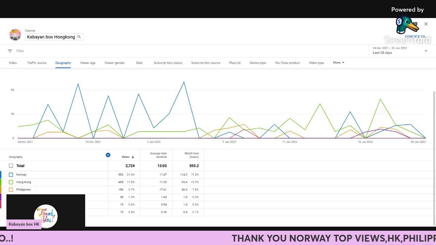Screen dimensions: 436x245
Task: Open the Viewer gender tab
Action: click(x=114, y=63)
